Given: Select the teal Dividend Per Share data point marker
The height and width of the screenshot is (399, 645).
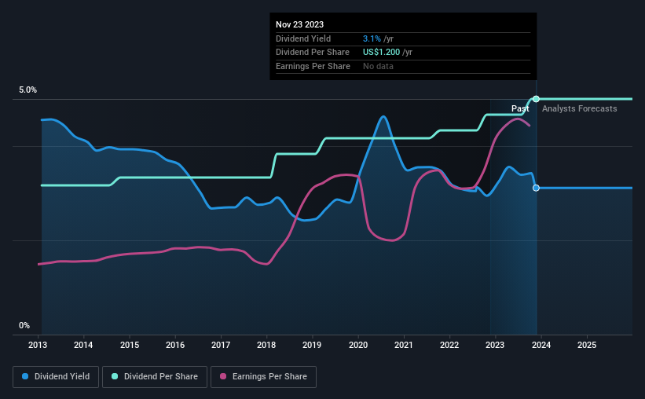Looking at the screenshot, I should pyautogui.click(x=536, y=99).
